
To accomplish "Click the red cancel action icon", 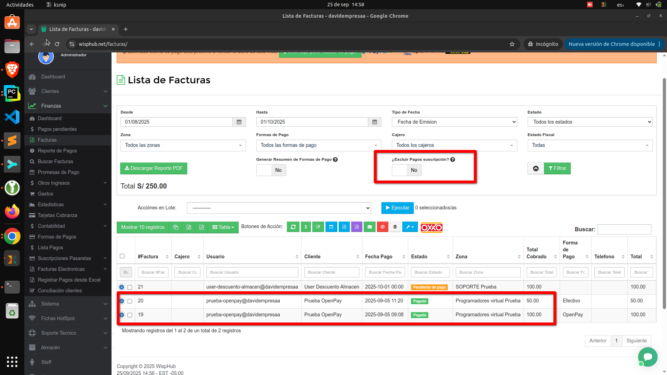I will click(382, 227).
